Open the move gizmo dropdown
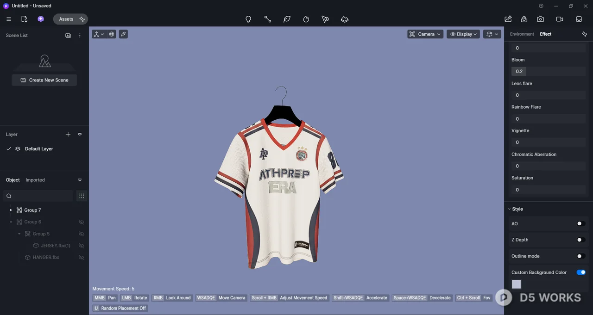The height and width of the screenshot is (315, 593). (x=99, y=34)
